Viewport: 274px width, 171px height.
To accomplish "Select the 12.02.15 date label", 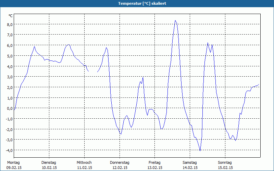I will (120, 168).
